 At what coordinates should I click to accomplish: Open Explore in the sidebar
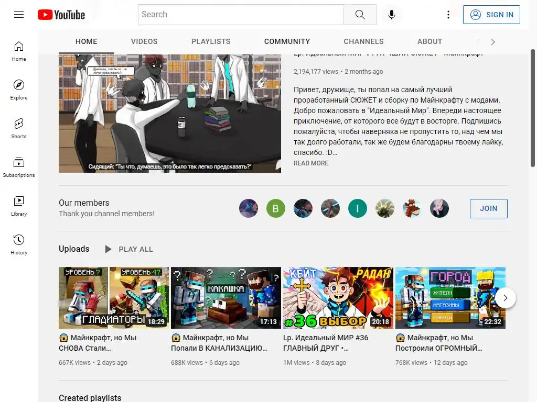[19, 90]
